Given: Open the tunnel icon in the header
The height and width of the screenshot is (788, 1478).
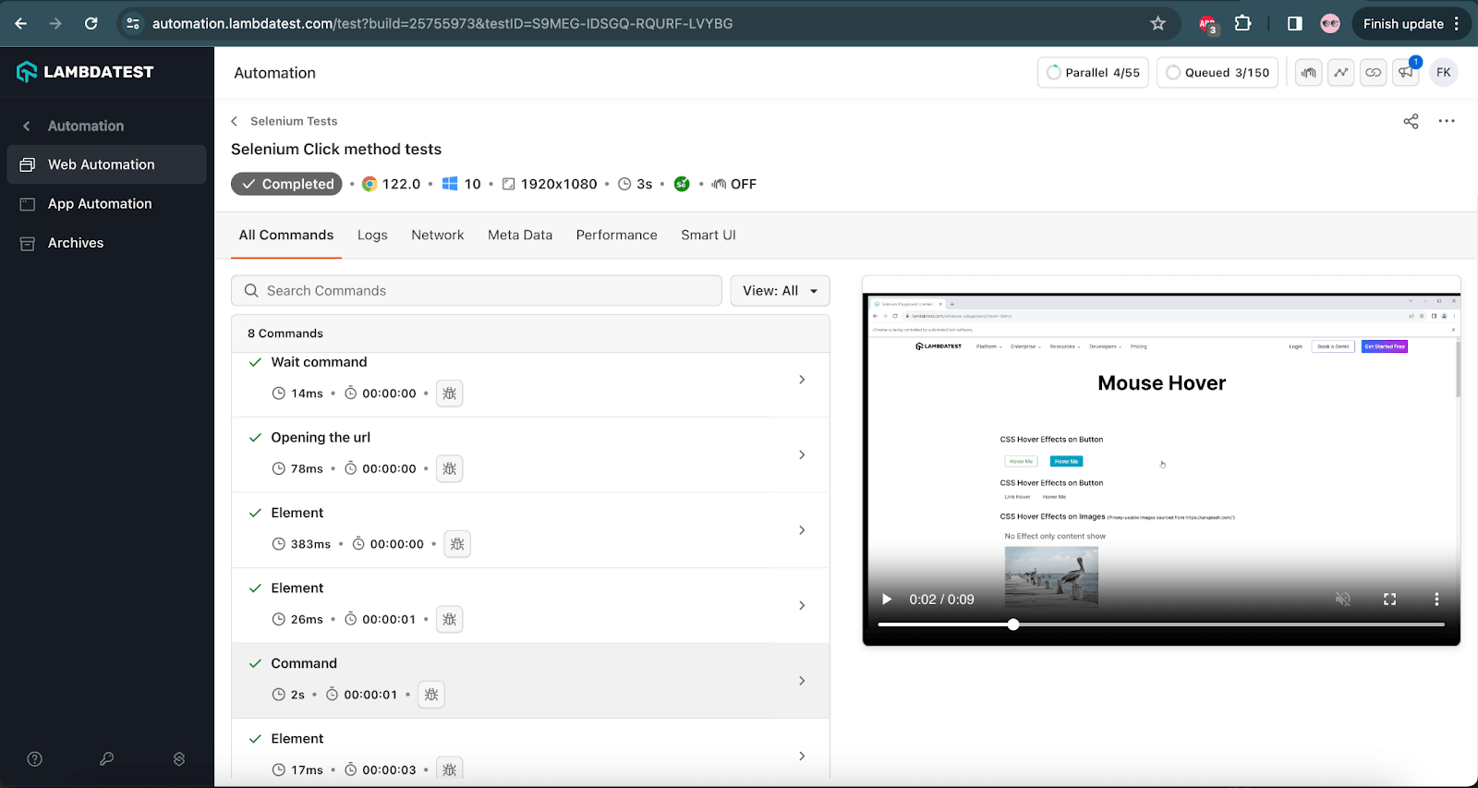Looking at the screenshot, I should [x=1308, y=73].
